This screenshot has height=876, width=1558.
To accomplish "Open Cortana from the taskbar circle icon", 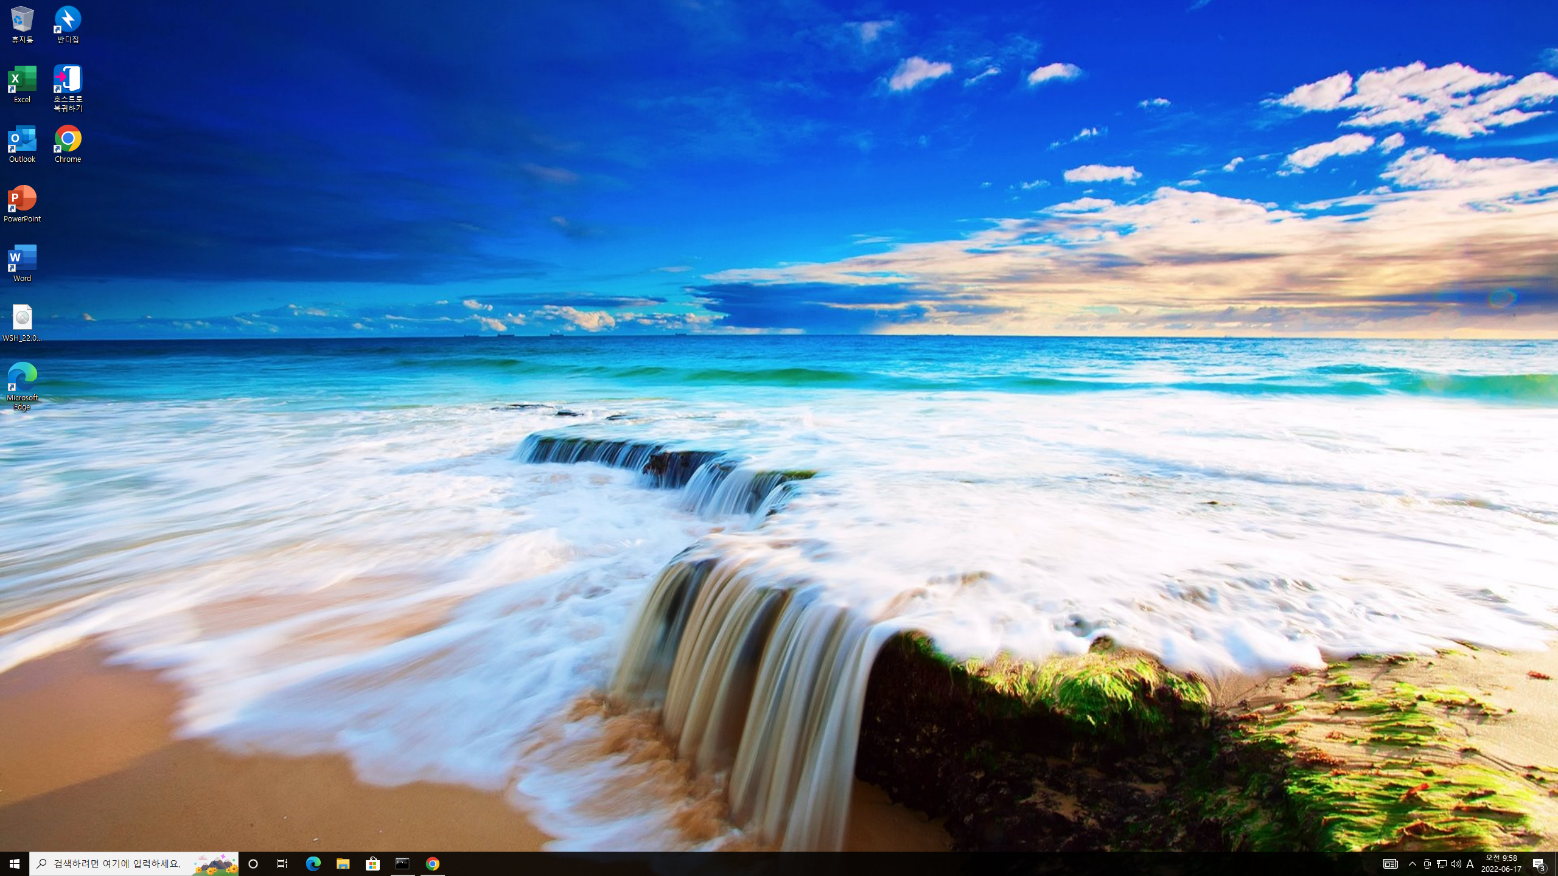I will 253,864.
